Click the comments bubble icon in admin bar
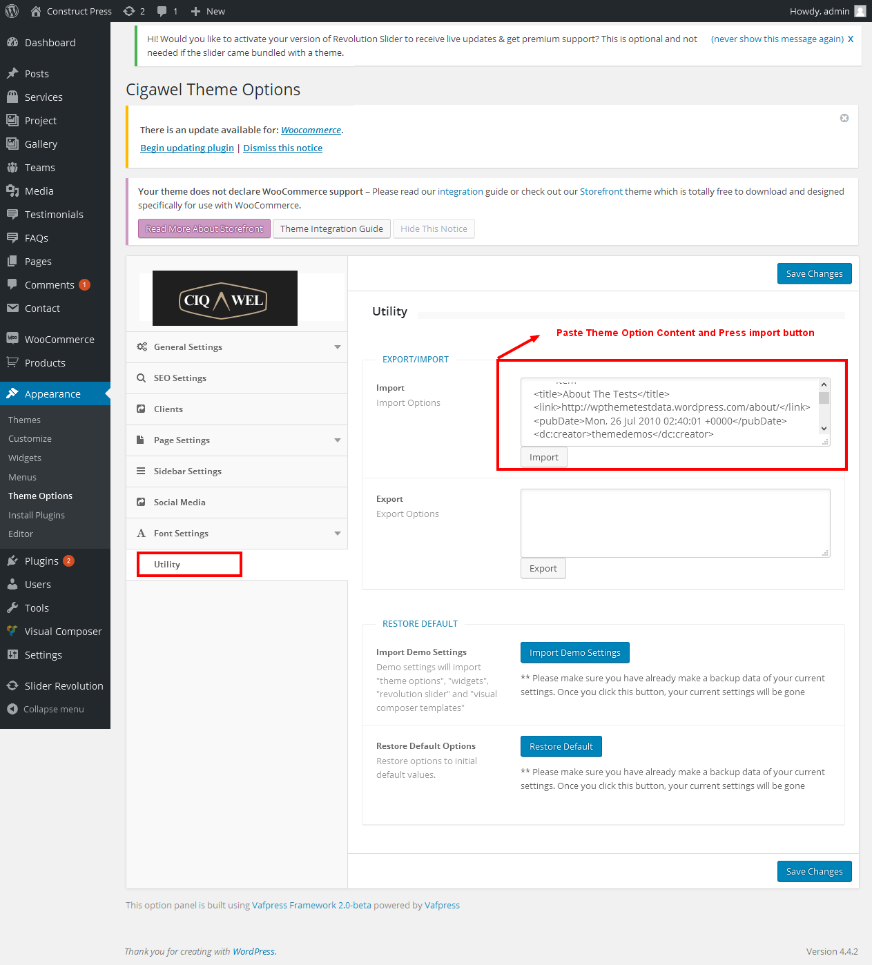 coord(162,11)
